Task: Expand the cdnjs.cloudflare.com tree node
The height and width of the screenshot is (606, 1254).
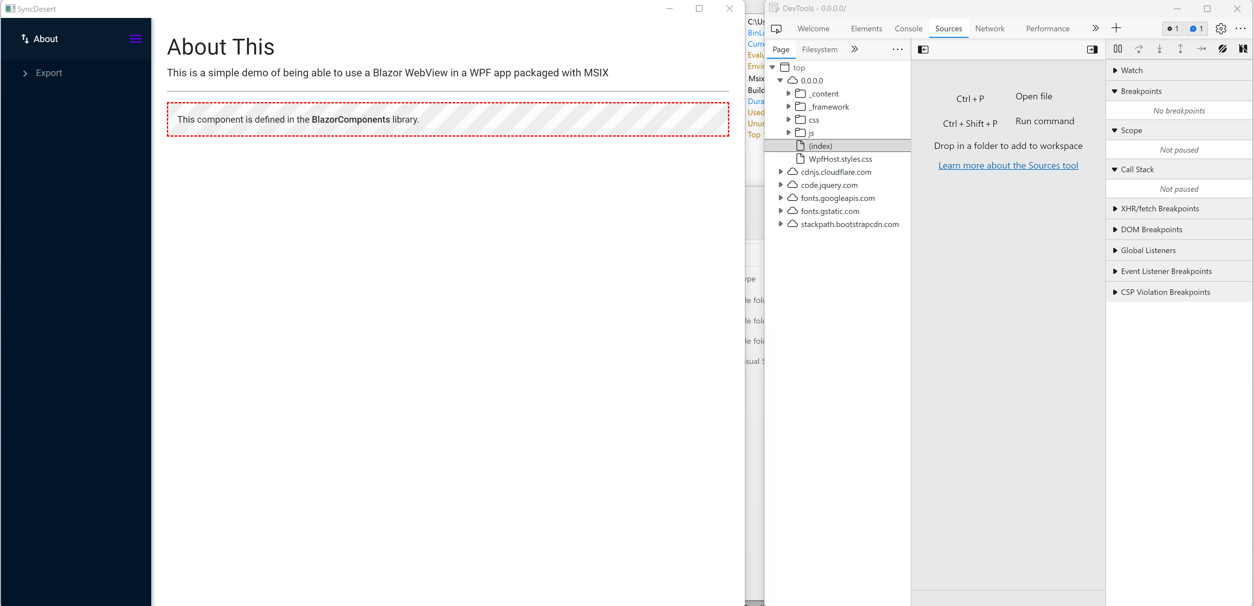Action: tap(781, 172)
